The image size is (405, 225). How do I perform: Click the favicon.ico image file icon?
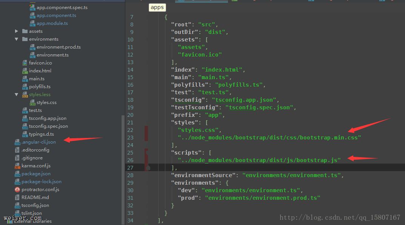tap(25, 63)
